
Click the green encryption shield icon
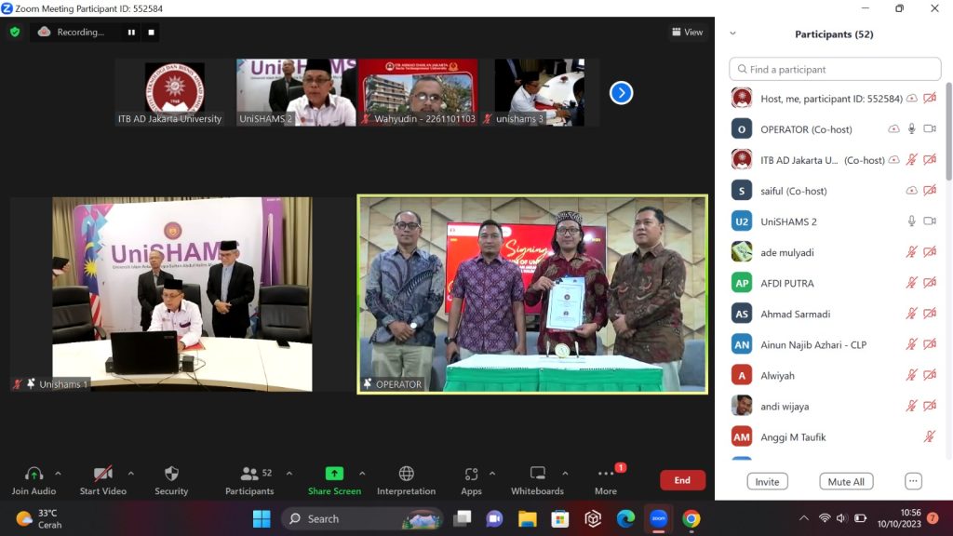[x=15, y=32]
